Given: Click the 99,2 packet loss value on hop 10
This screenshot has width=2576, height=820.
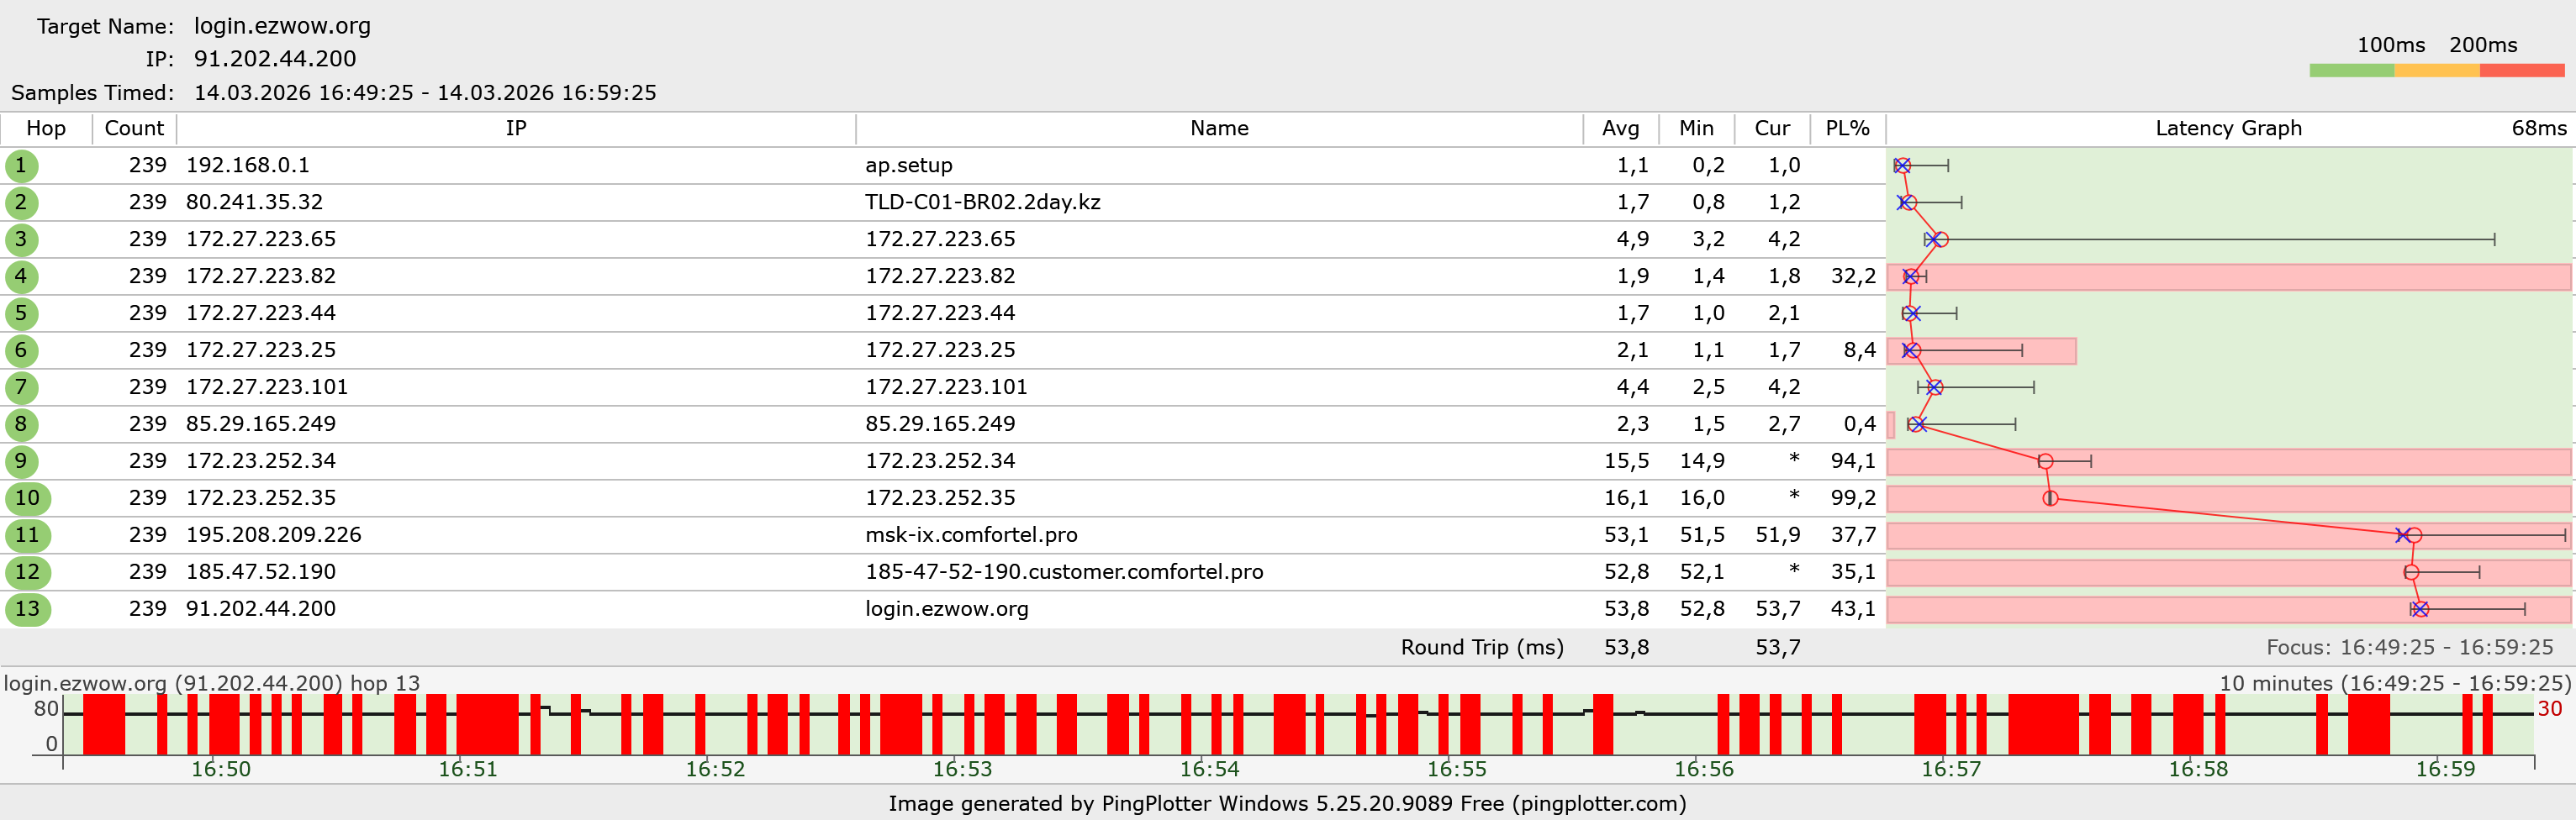Looking at the screenshot, I should pyautogui.click(x=1852, y=498).
